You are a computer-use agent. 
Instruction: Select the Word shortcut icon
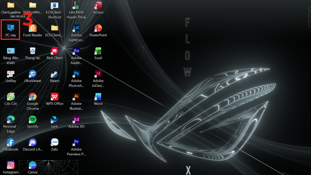tap(98, 96)
